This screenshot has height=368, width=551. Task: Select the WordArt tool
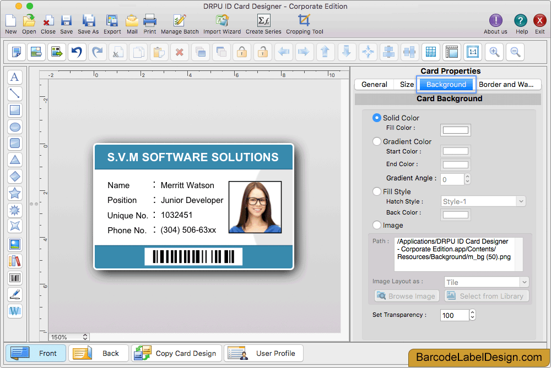point(15,311)
